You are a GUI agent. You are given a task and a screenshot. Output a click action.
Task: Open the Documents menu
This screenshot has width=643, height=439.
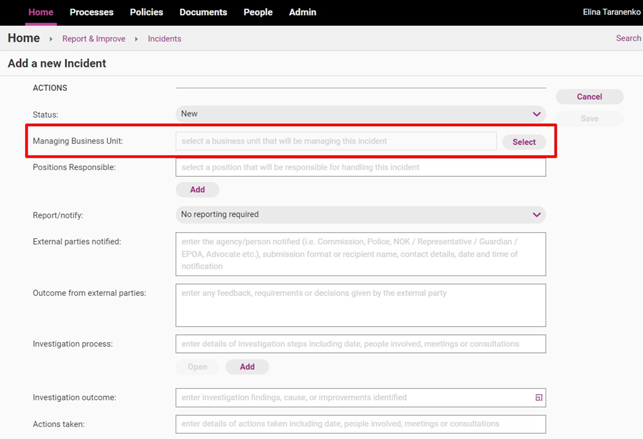203,13
